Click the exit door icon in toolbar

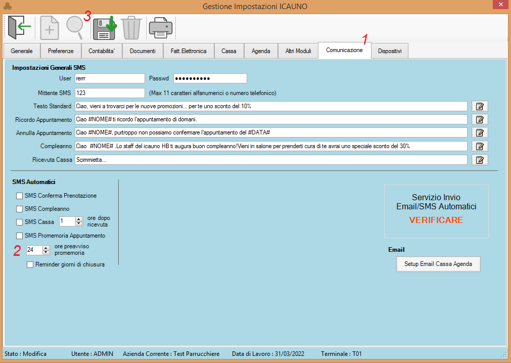[x=20, y=27]
